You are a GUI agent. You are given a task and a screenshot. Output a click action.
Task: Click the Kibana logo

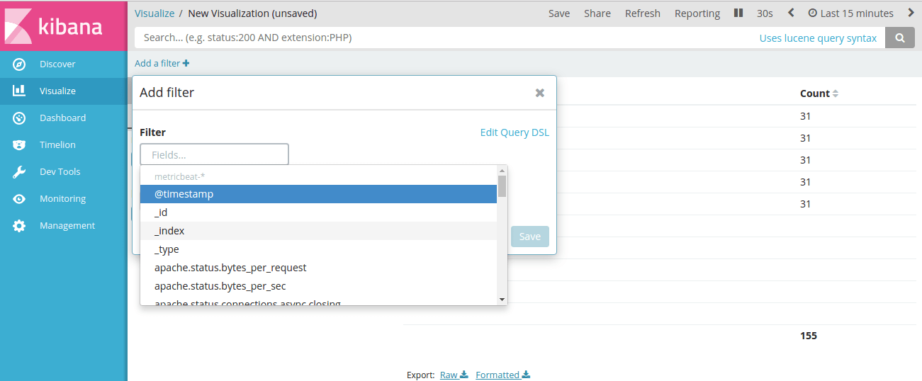[x=63, y=26]
